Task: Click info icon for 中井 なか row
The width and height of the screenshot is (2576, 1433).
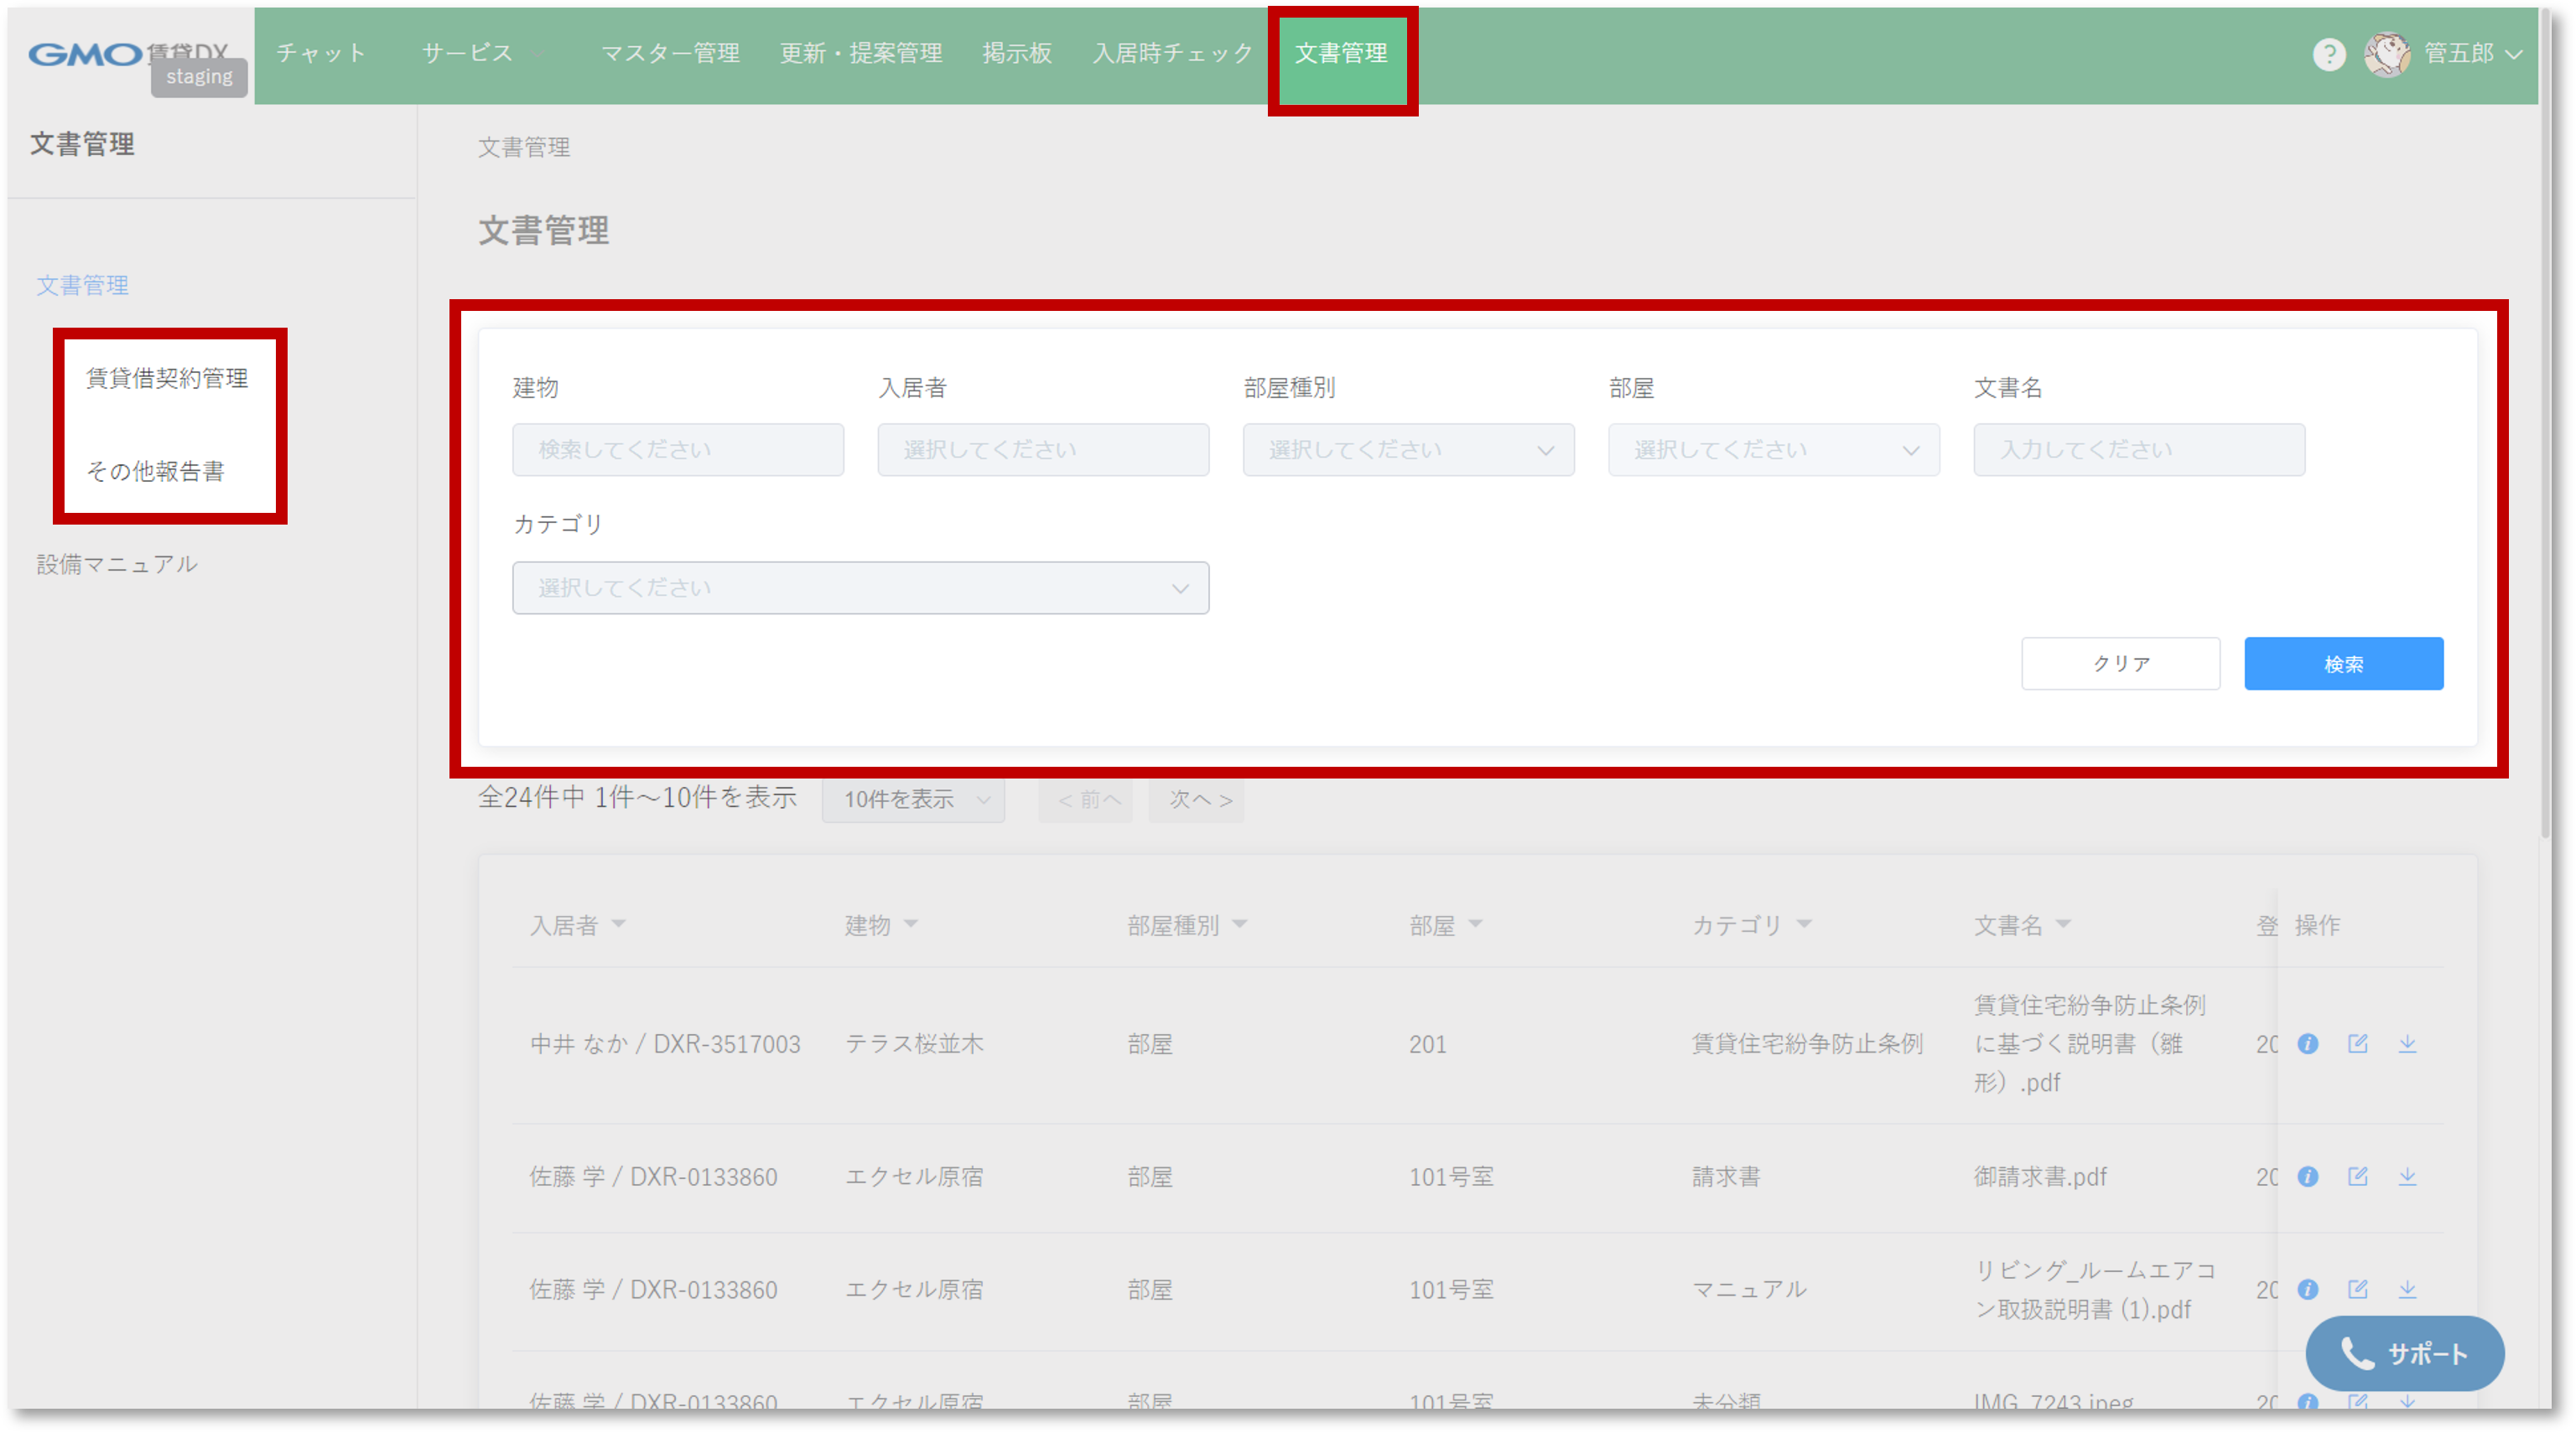Action: (2307, 1043)
